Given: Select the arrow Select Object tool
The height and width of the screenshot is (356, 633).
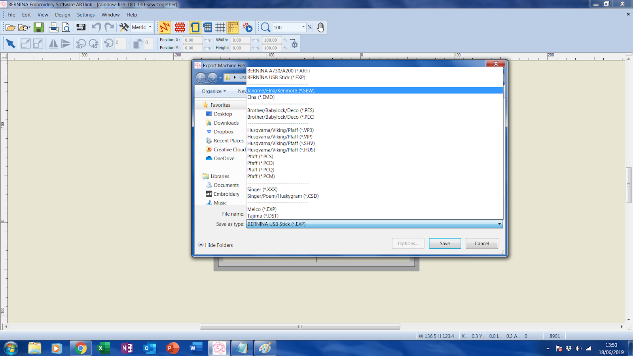Looking at the screenshot, I should click(11, 44).
